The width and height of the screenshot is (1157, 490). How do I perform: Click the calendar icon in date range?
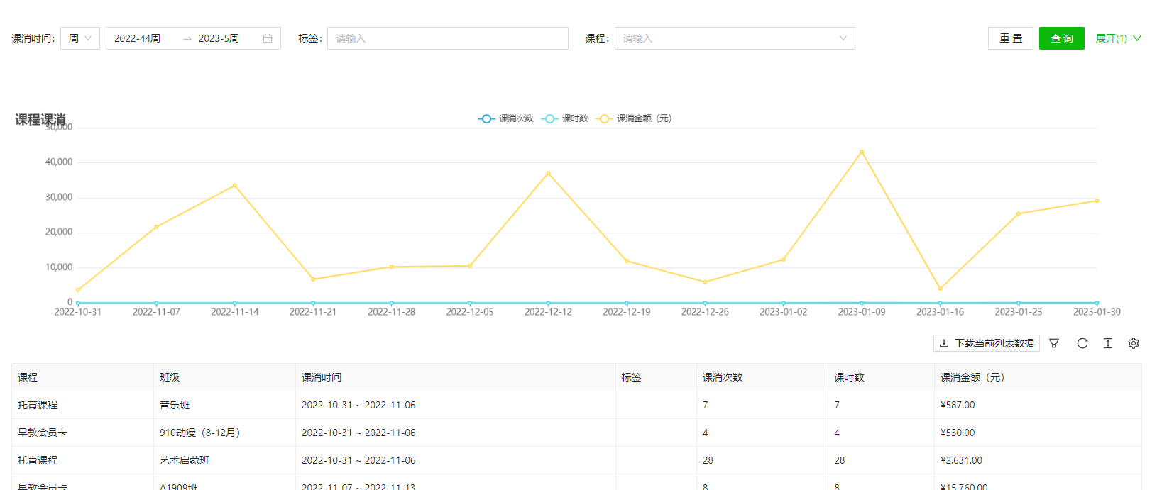(x=268, y=38)
